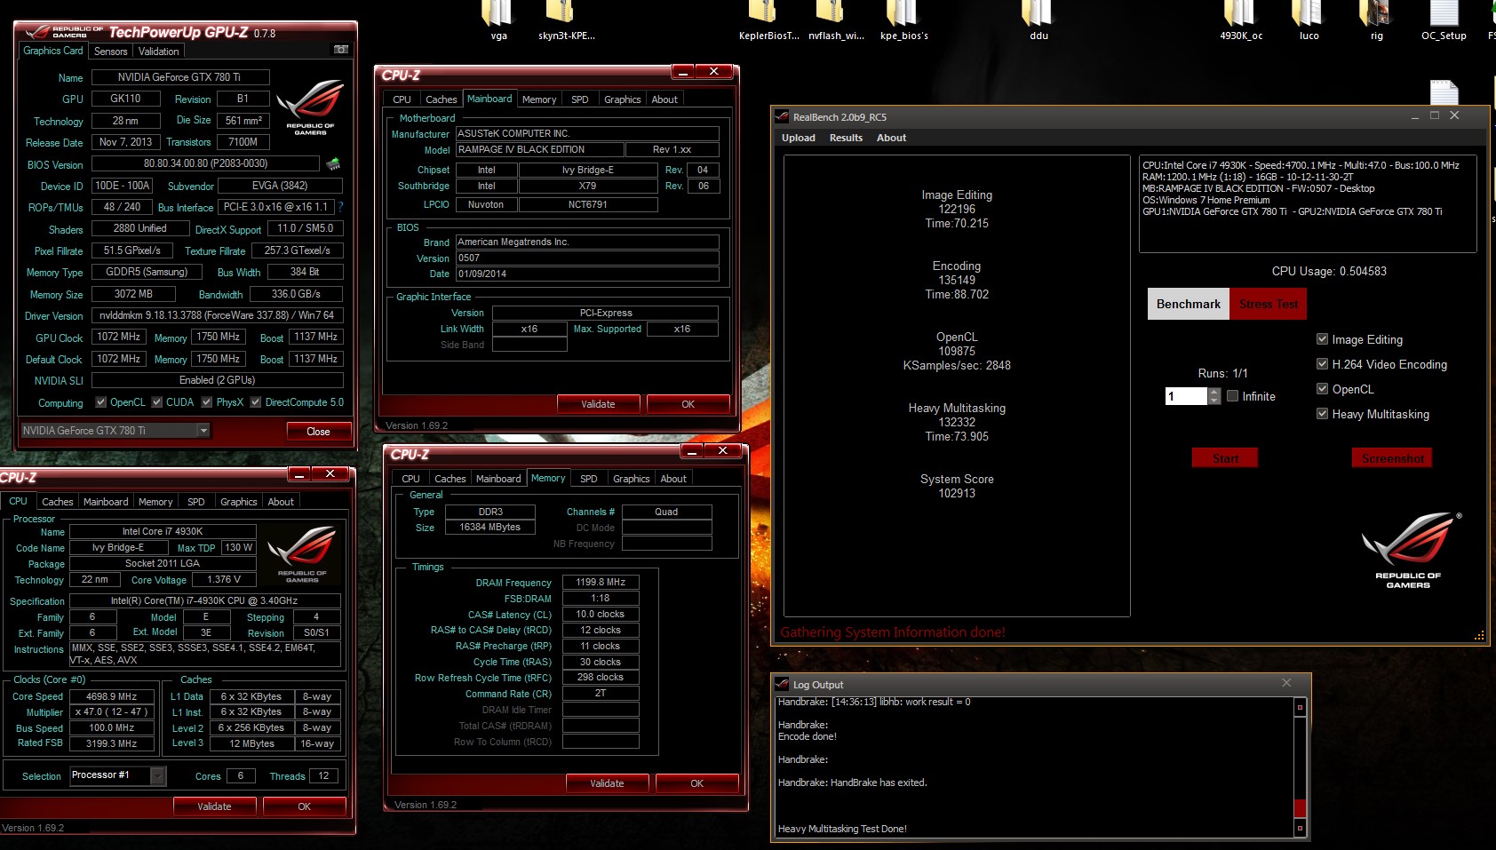Open the luco desktop folder

click(x=1309, y=20)
